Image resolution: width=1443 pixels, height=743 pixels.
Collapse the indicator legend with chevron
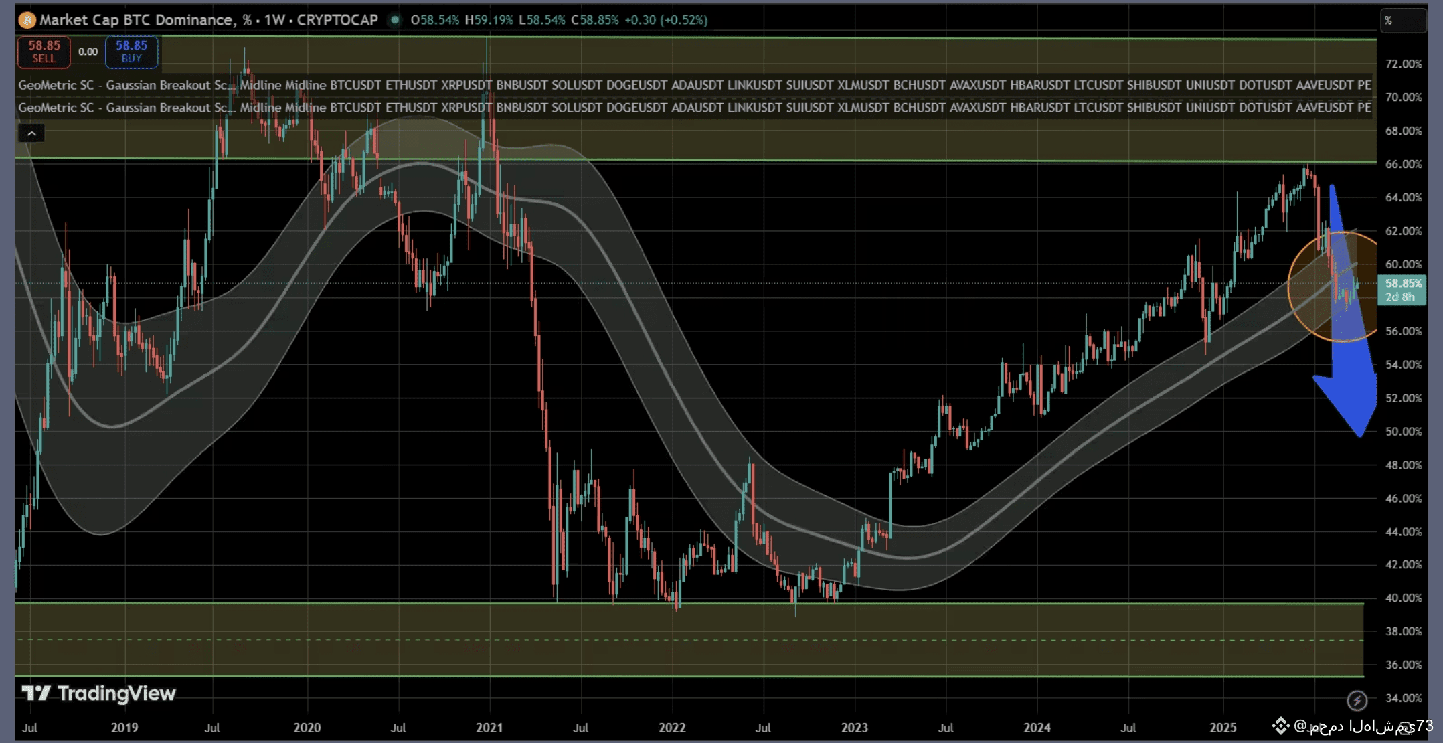click(31, 133)
